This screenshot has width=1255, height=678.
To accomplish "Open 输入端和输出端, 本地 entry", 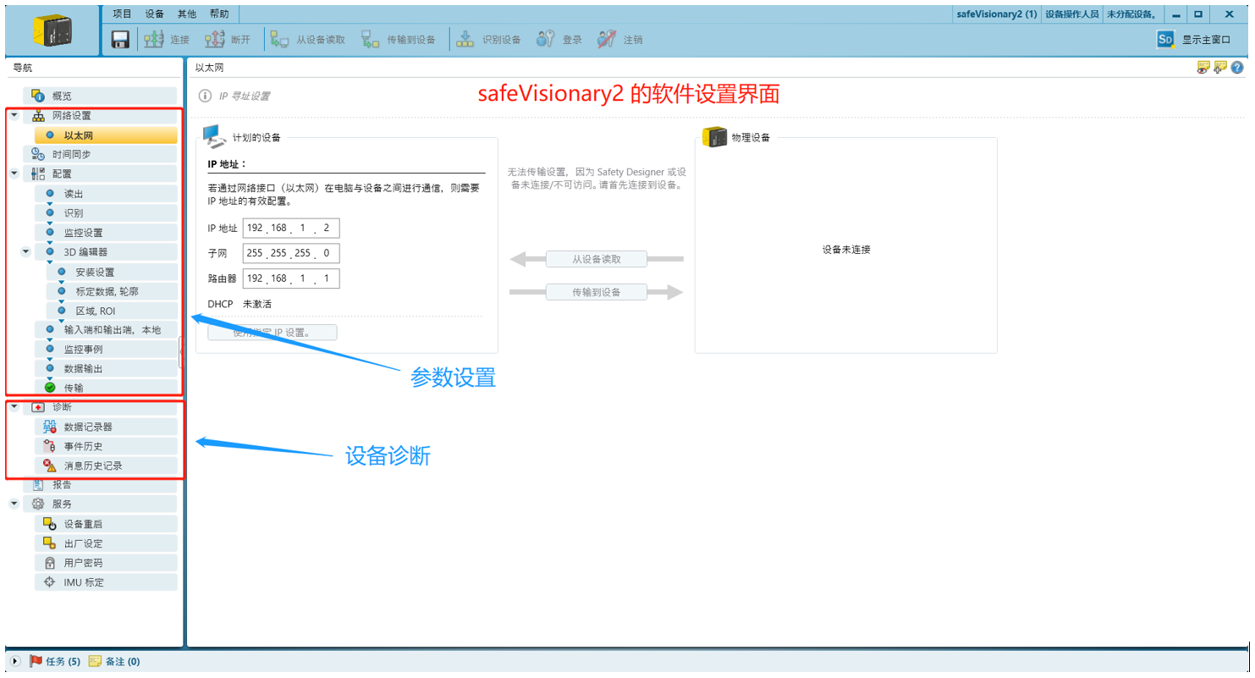I will pyautogui.click(x=106, y=329).
